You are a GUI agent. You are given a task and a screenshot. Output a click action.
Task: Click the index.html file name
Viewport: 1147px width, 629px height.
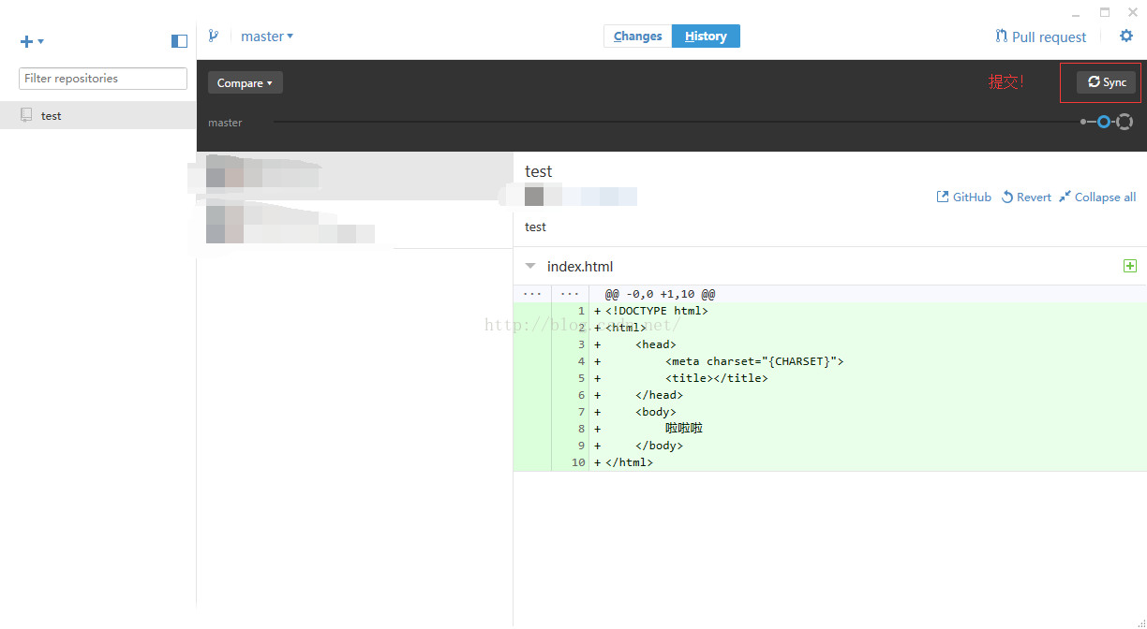click(x=580, y=266)
